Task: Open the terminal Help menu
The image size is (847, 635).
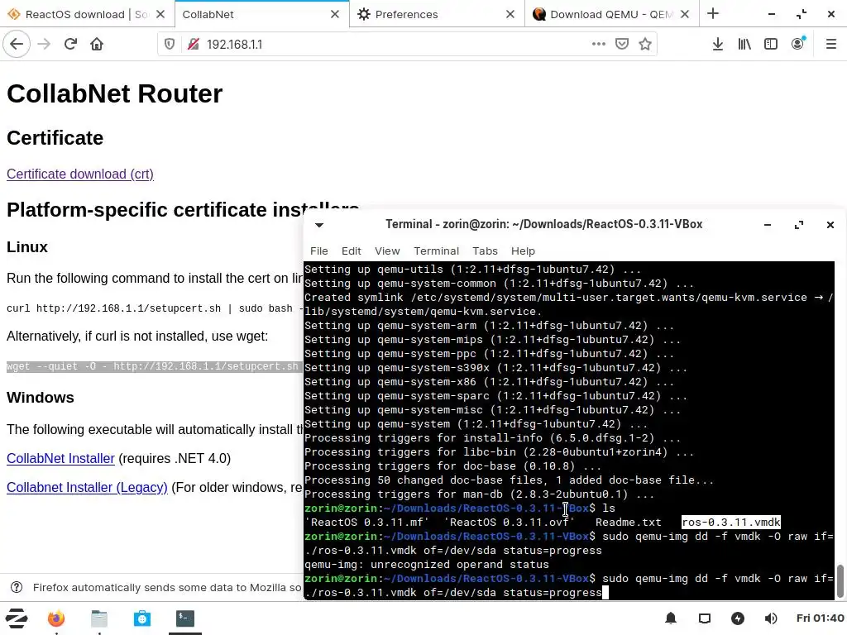Action: point(523,251)
